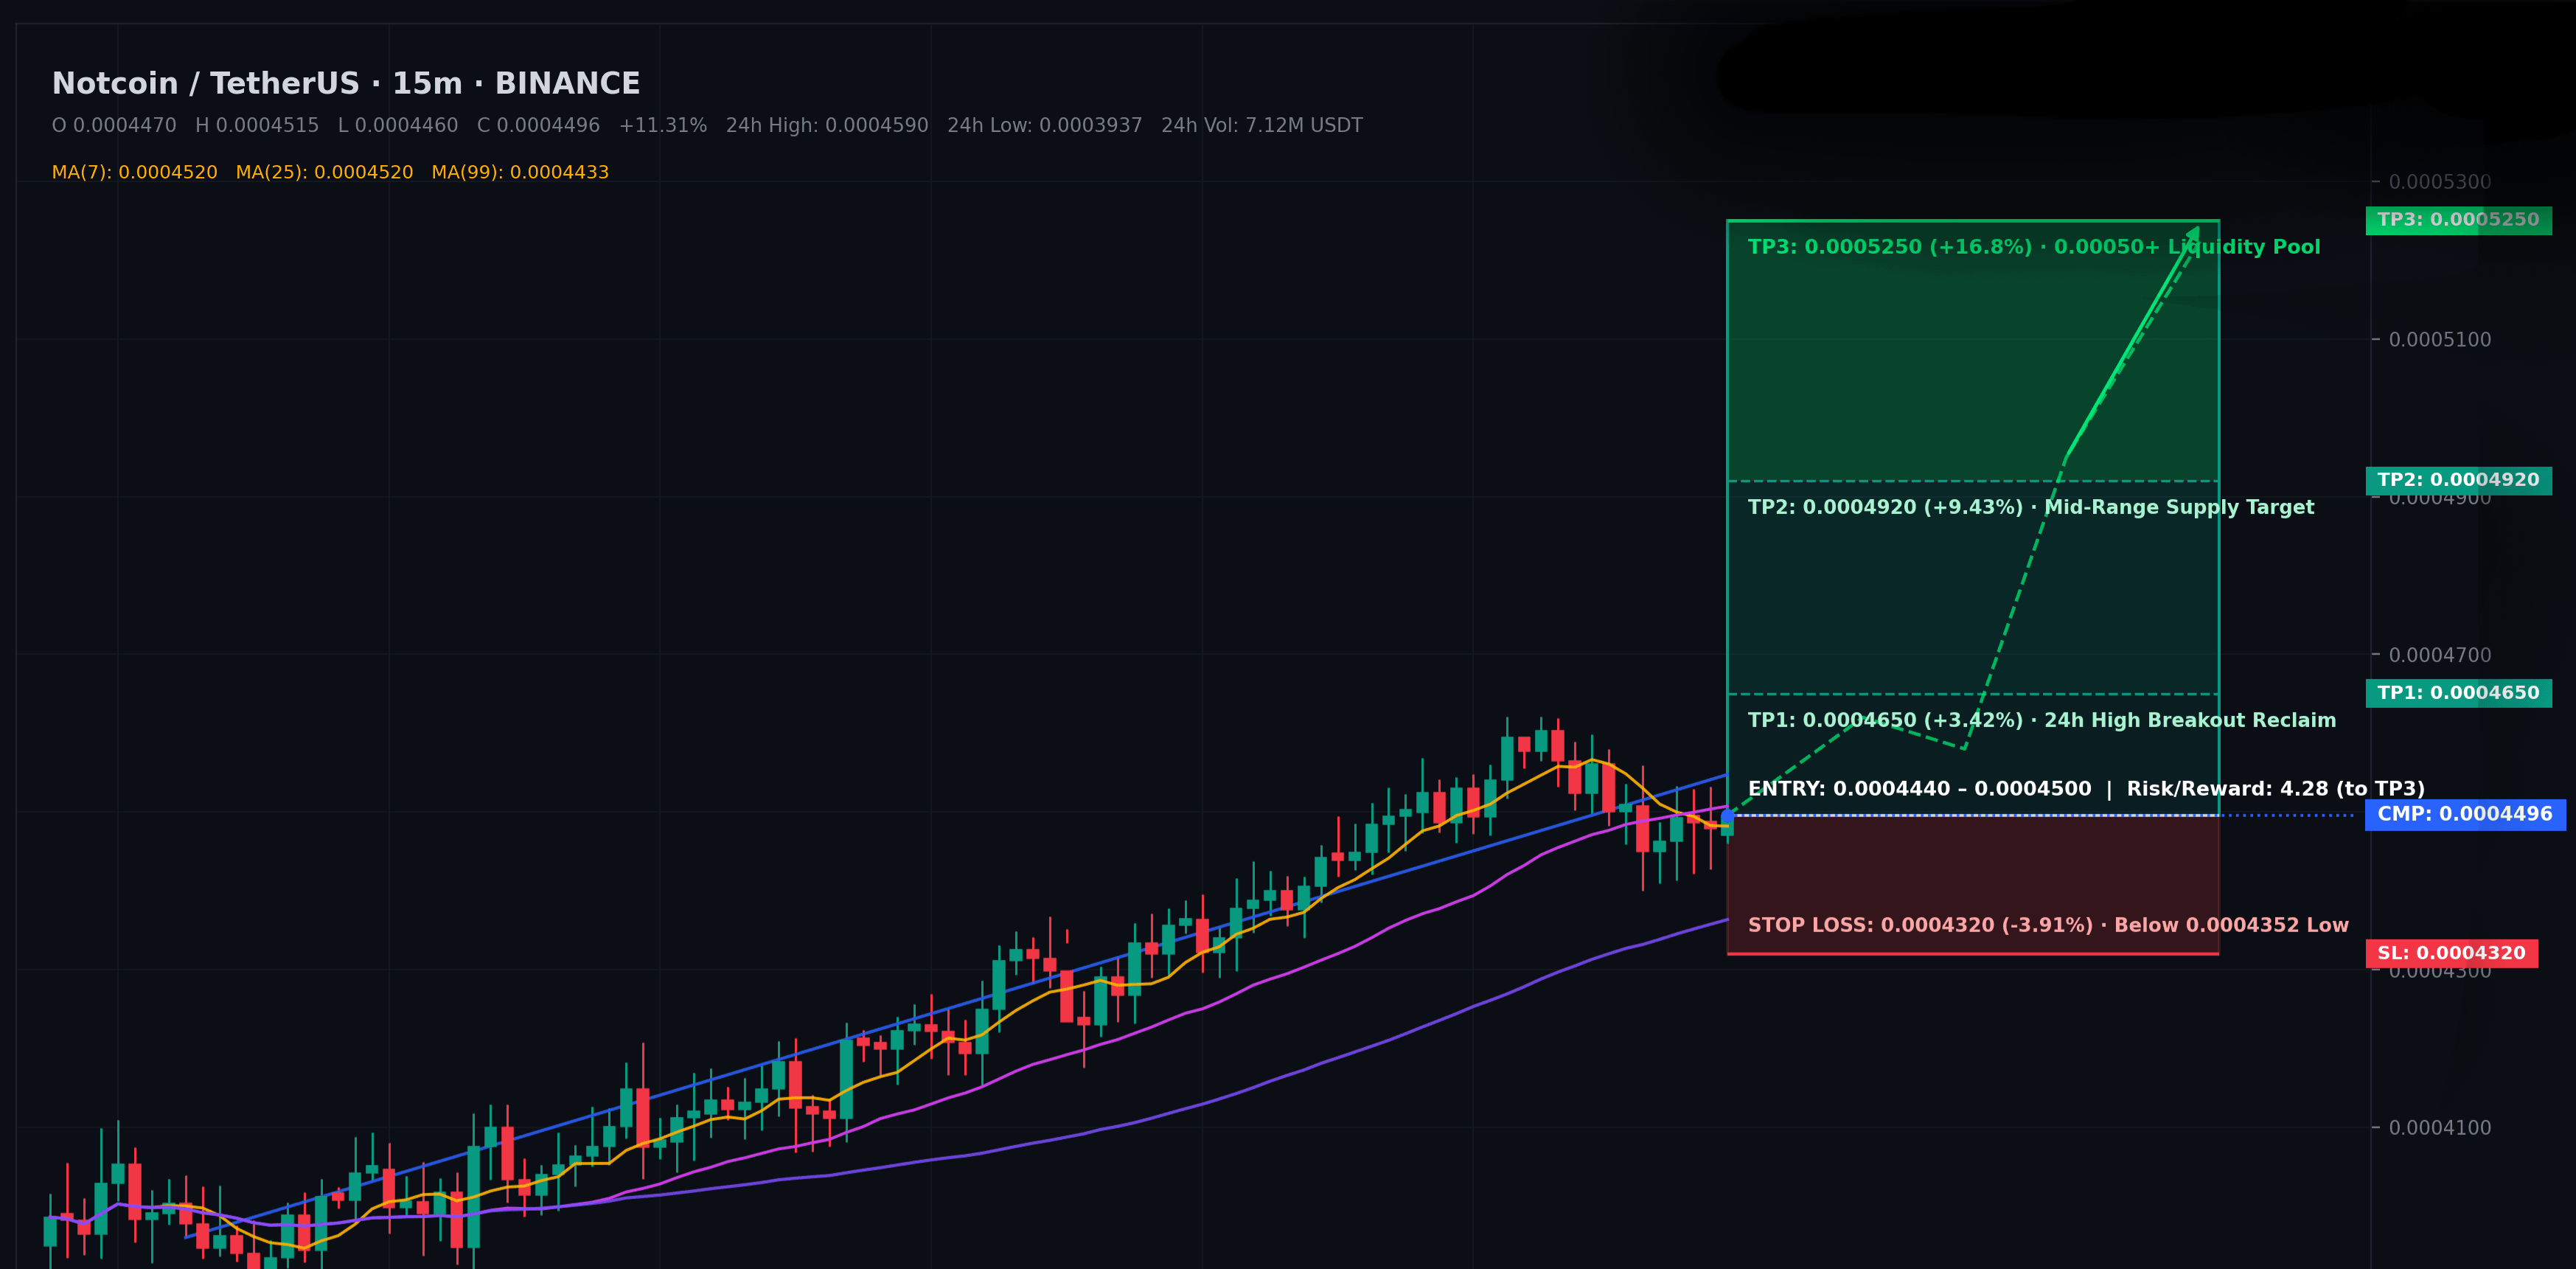Select the low value "L 0.0004460"
The image size is (2576, 1269).
click(398, 126)
